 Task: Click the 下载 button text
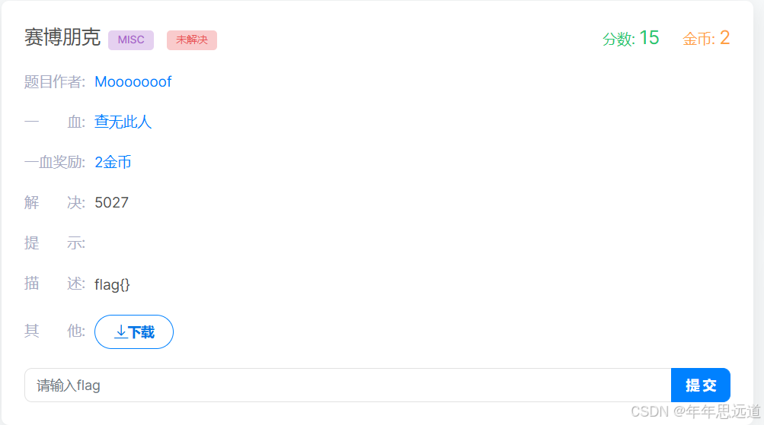141,332
